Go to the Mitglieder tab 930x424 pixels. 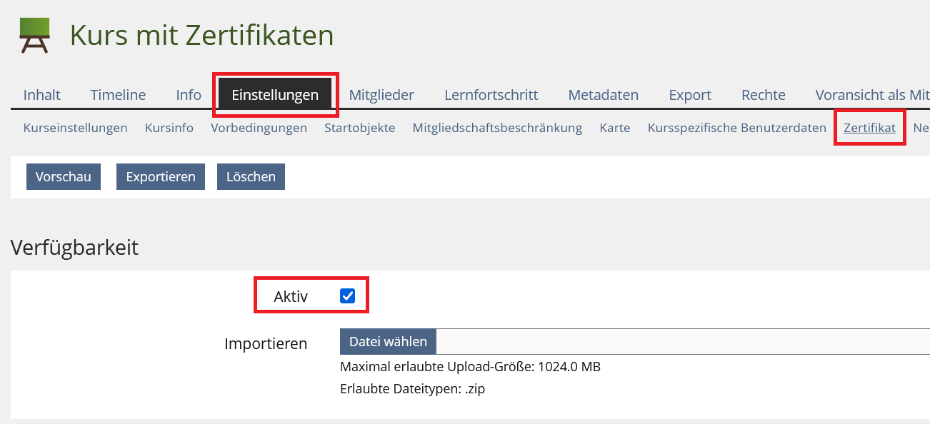click(x=381, y=95)
